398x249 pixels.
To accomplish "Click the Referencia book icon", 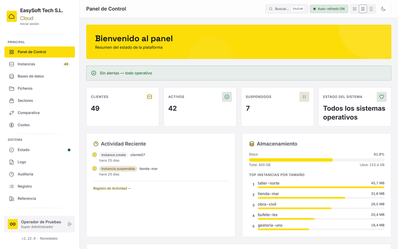I will pyautogui.click(x=12, y=199).
